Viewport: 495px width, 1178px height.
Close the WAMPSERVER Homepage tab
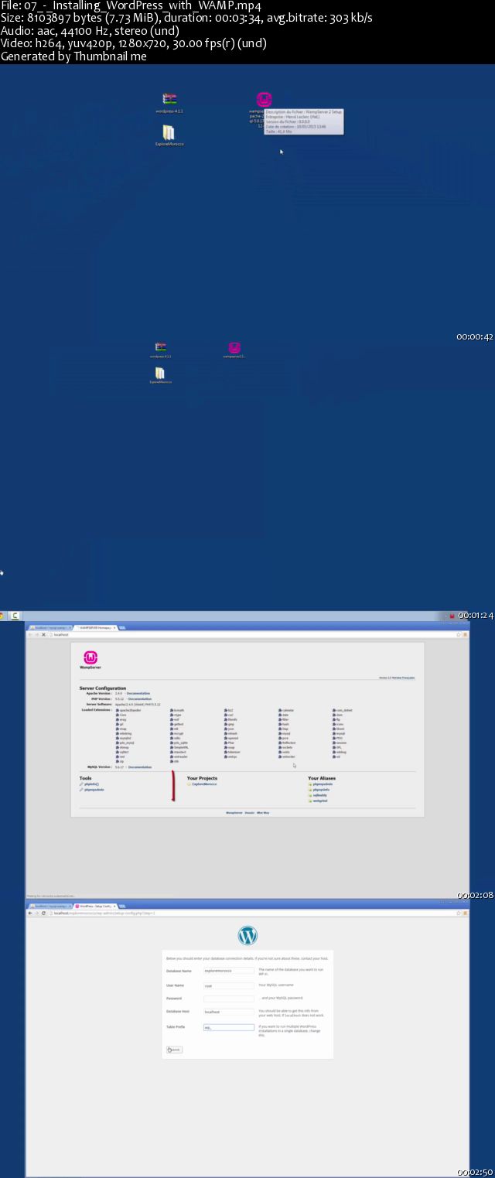point(114,627)
